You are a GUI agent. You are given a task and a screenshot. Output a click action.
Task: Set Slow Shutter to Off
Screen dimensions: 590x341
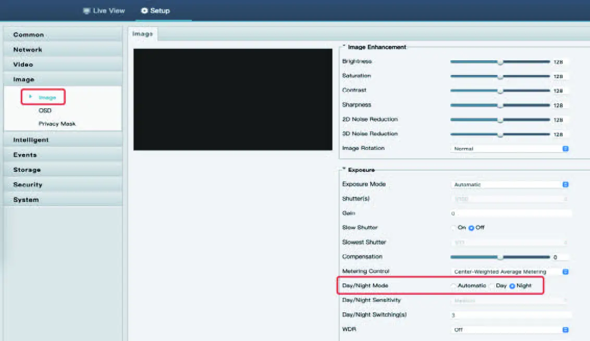pos(471,228)
